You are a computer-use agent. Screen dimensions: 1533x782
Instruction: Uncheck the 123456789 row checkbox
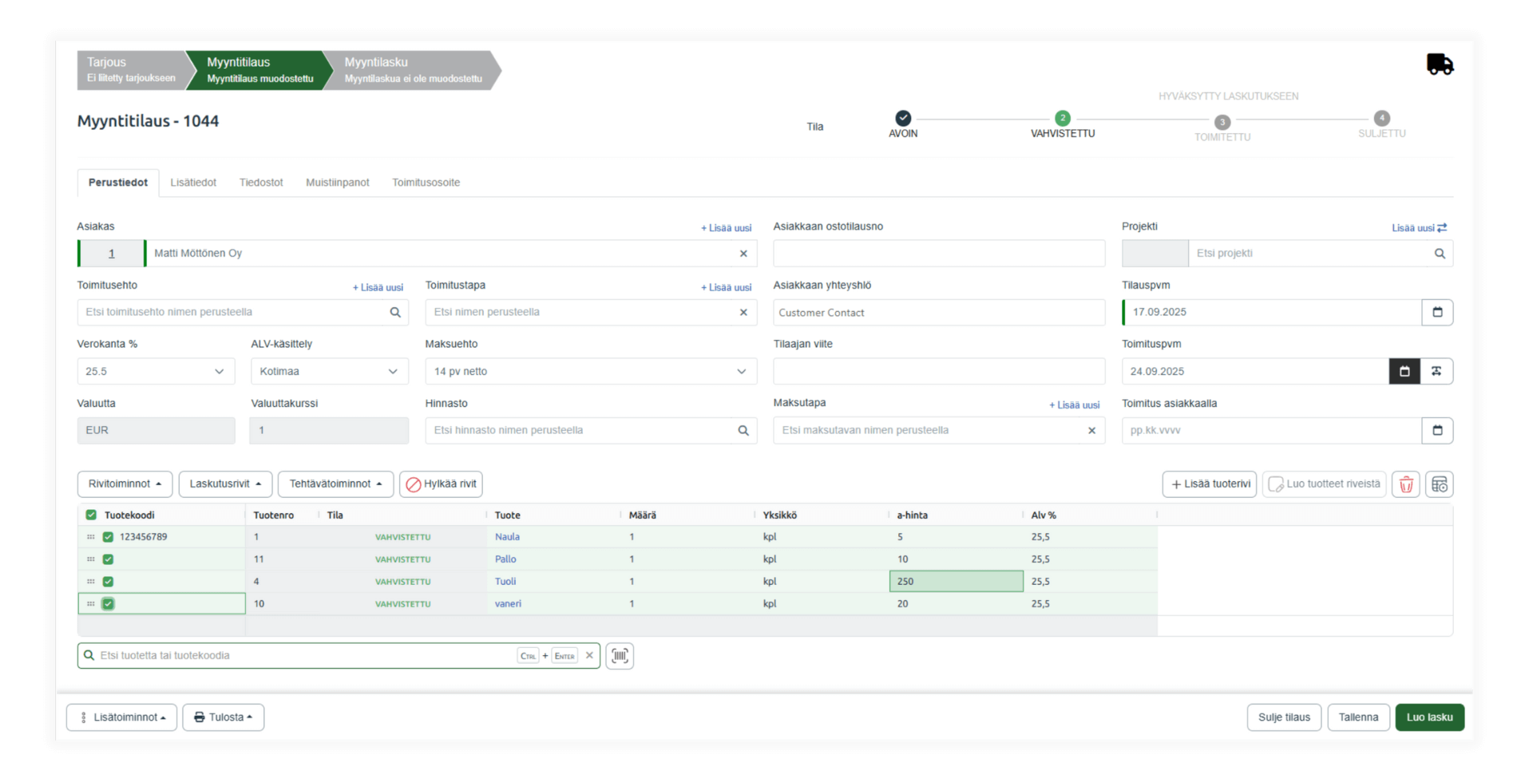pos(108,537)
